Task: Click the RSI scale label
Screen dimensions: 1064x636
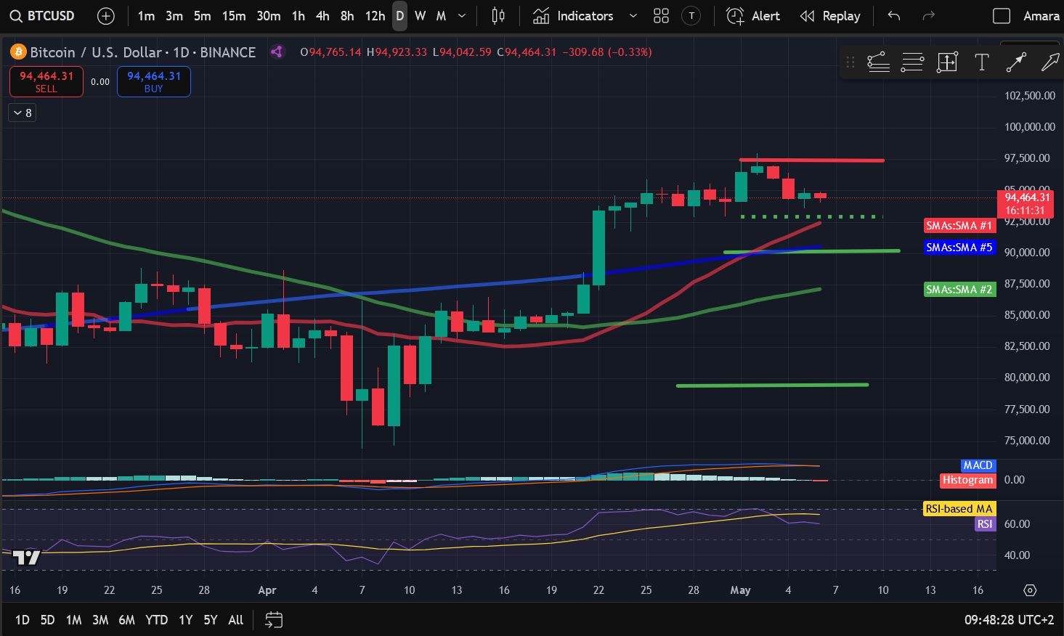Action: 985,524
